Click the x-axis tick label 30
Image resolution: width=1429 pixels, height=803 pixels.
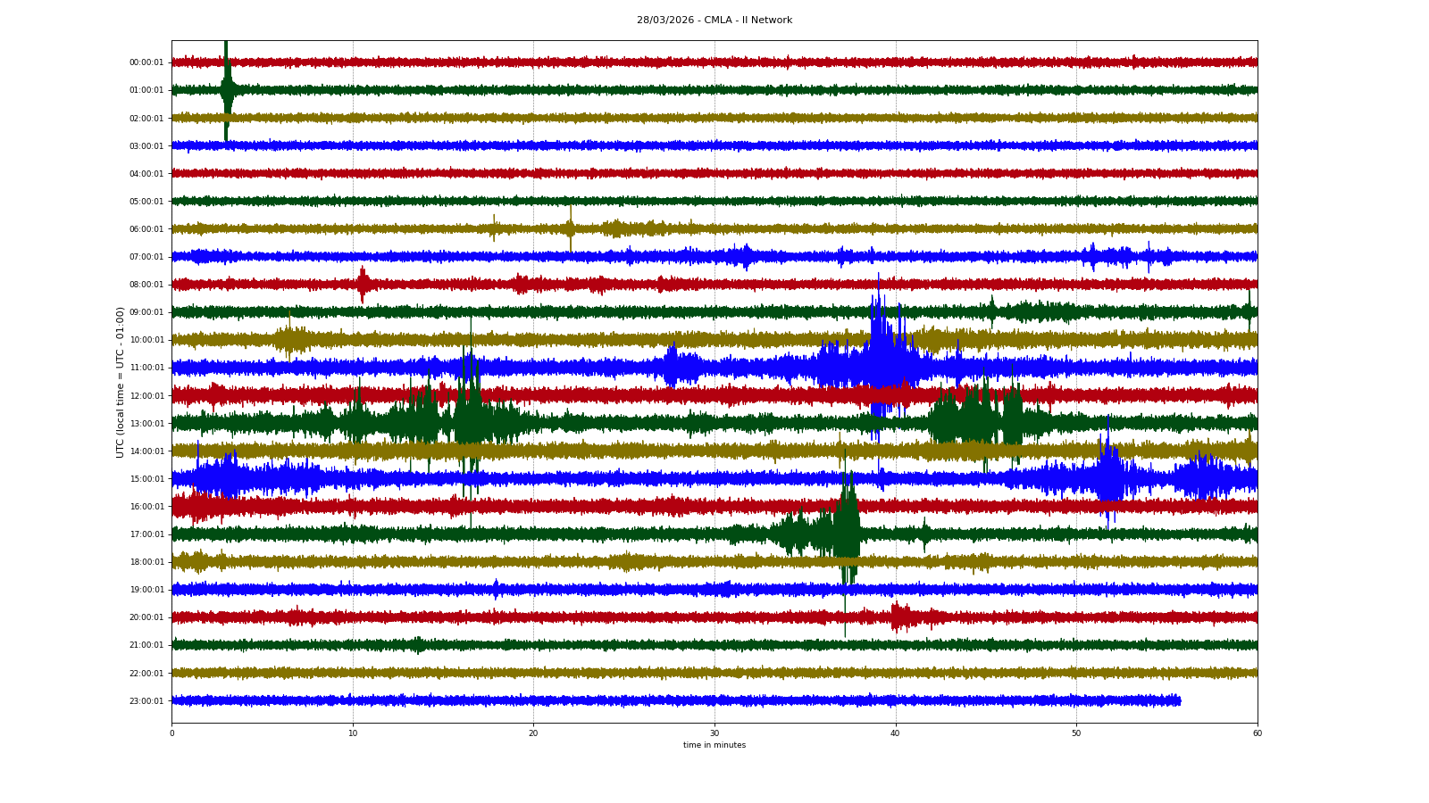coord(714,733)
